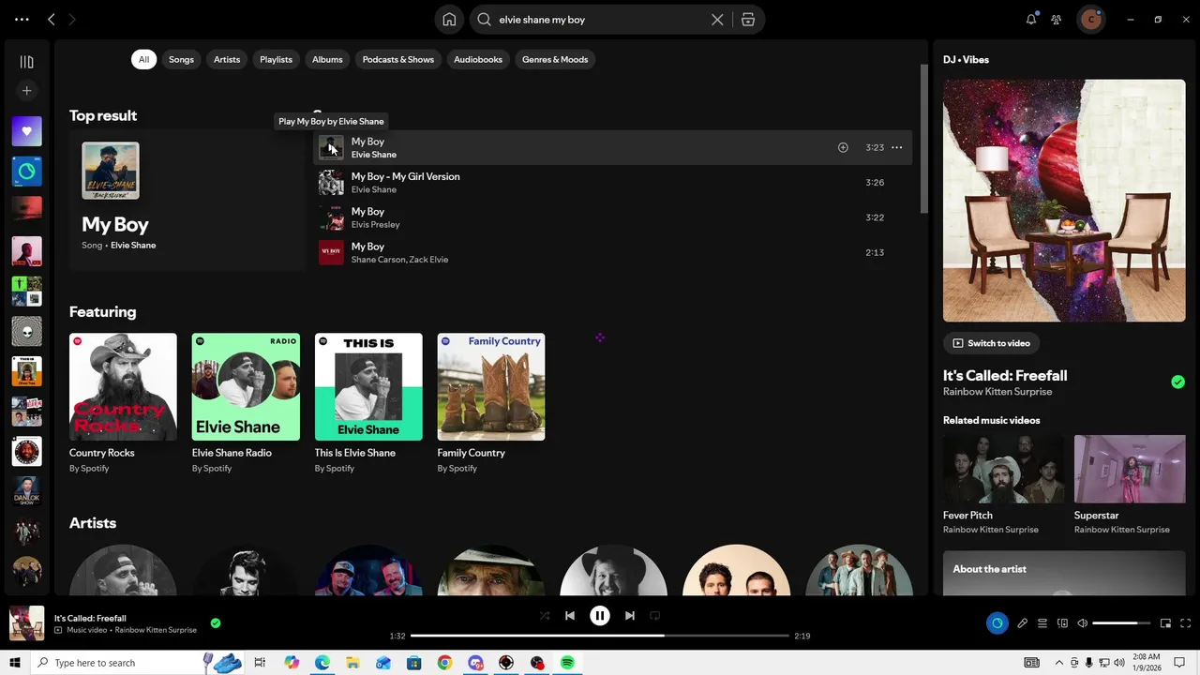Open the Country Rocks playlist cover
The width and height of the screenshot is (1200, 675).
pos(123,387)
